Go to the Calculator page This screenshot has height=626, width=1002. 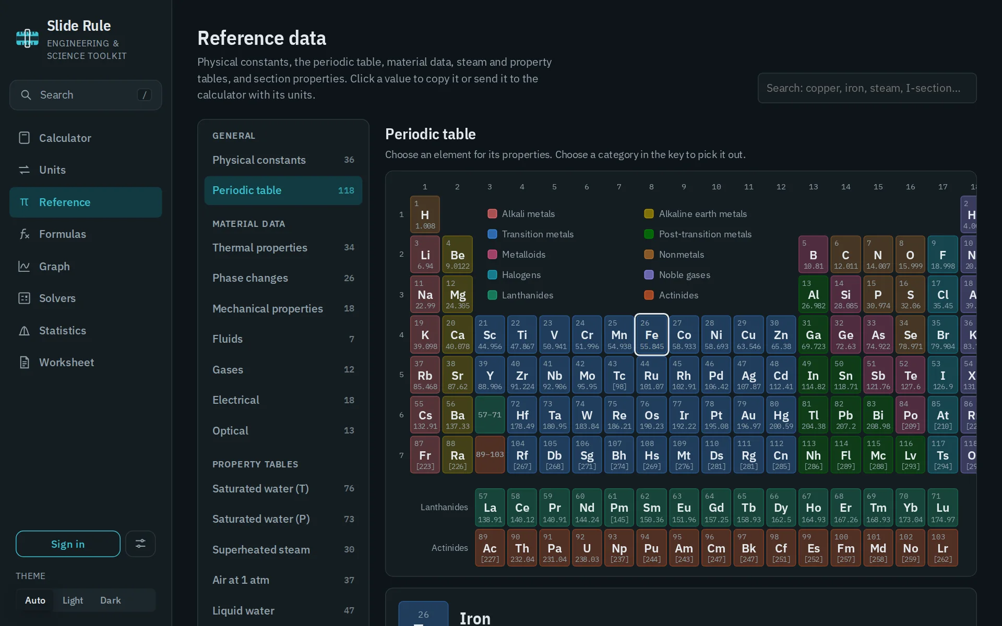[x=86, y=138]
